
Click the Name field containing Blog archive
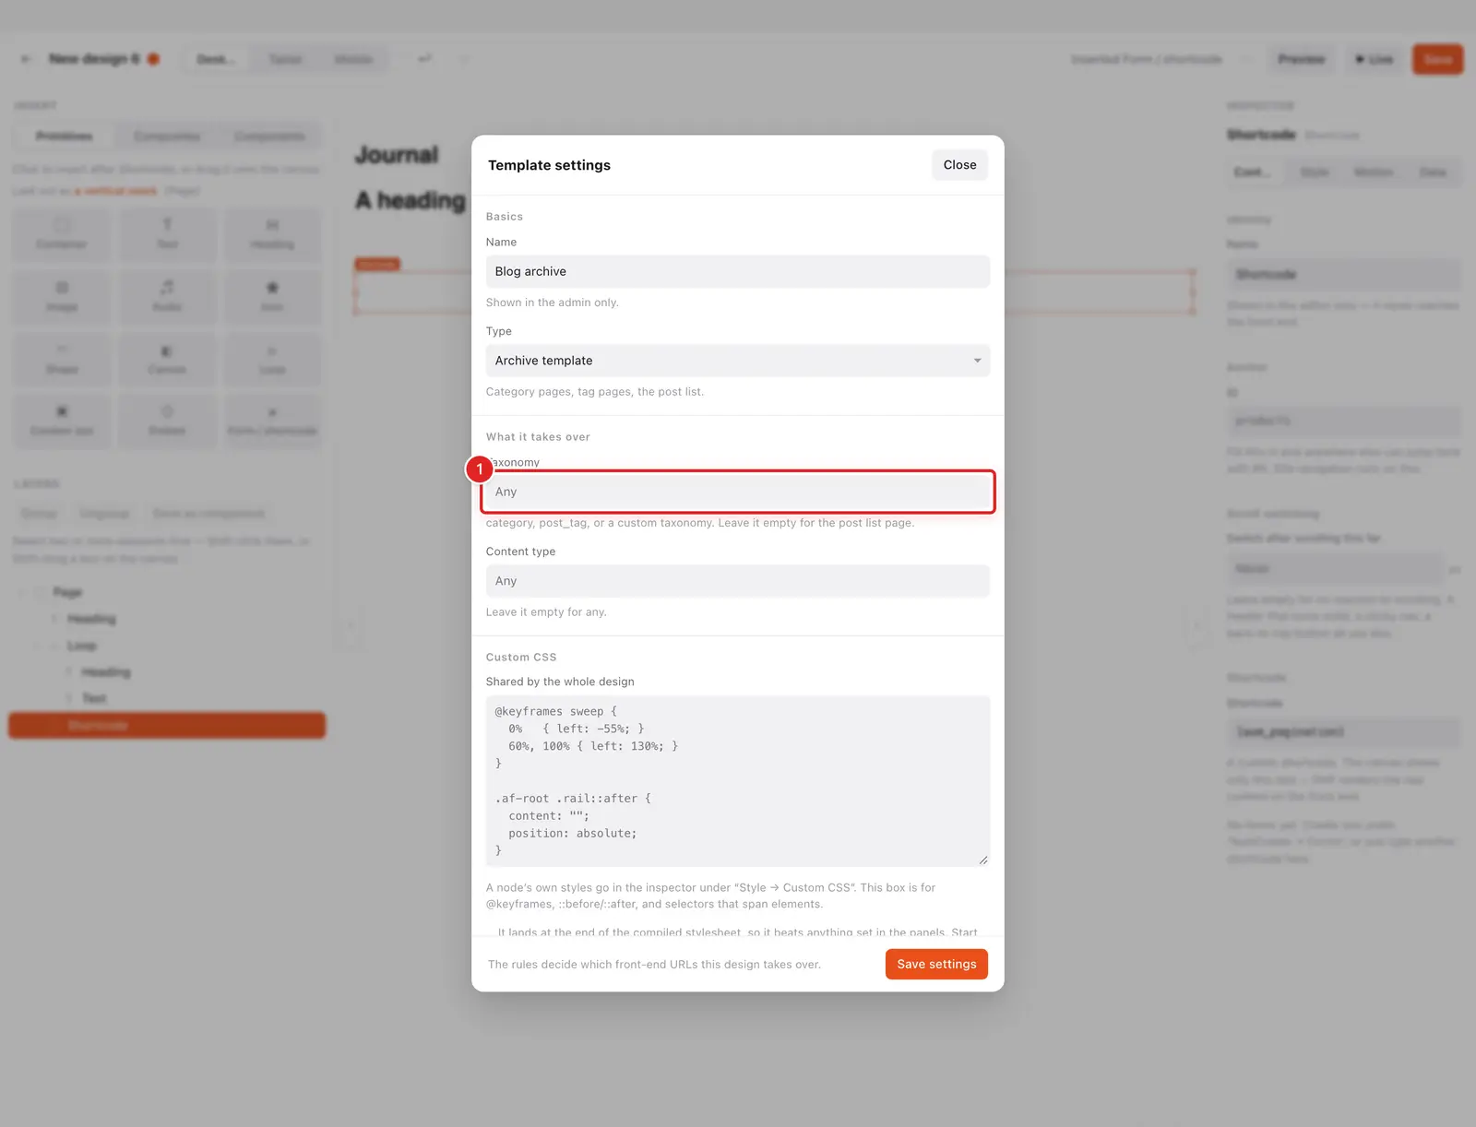coord(738,271)
